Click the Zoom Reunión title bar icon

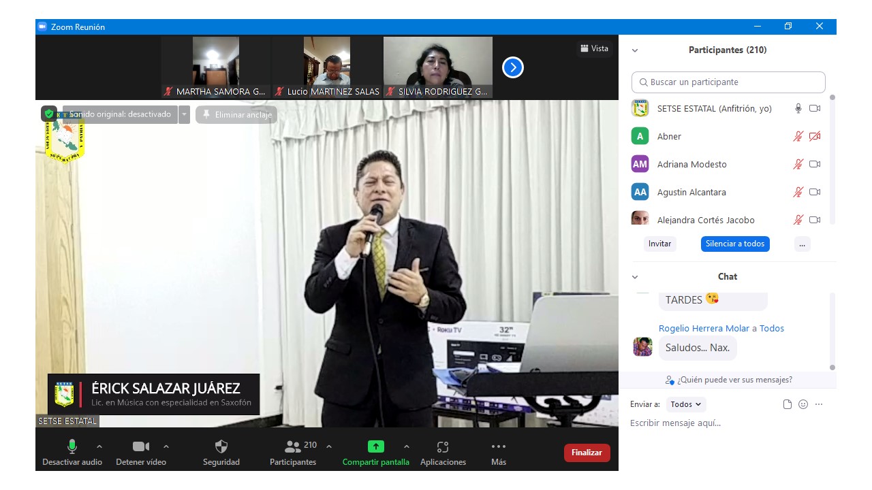[x=42, y=27]
